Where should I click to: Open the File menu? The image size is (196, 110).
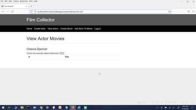(2, 1)
